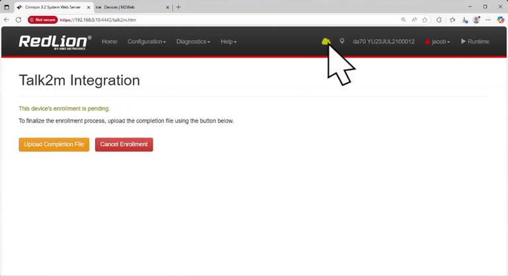Screen dimensions: 508x276
Task: Click the browser address bar URL
Action: pos(106,20)
